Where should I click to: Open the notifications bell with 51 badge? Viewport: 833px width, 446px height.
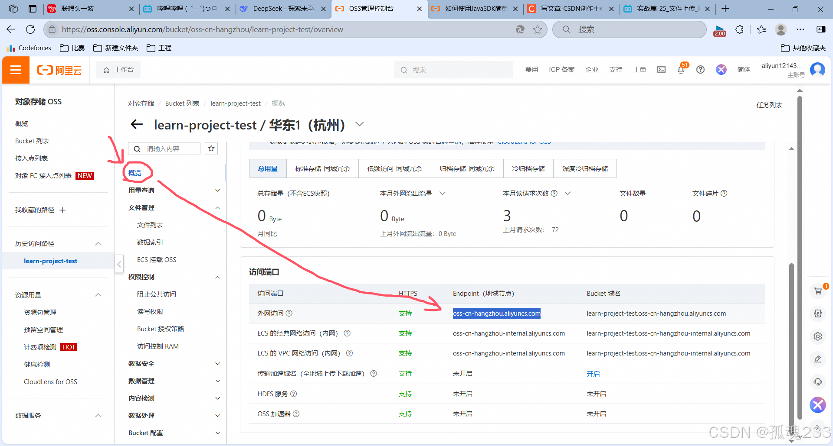681,70
